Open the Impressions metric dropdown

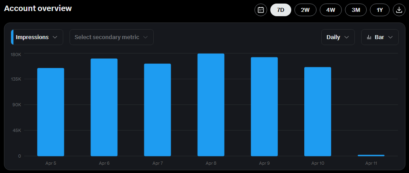pos(37,37)
